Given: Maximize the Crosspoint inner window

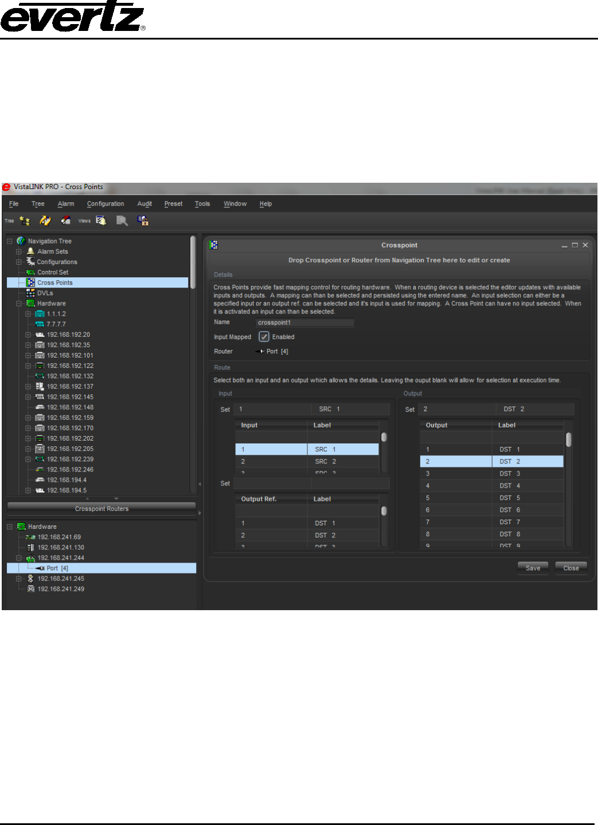Looking at the screenshot, I should tap(574, 245).
